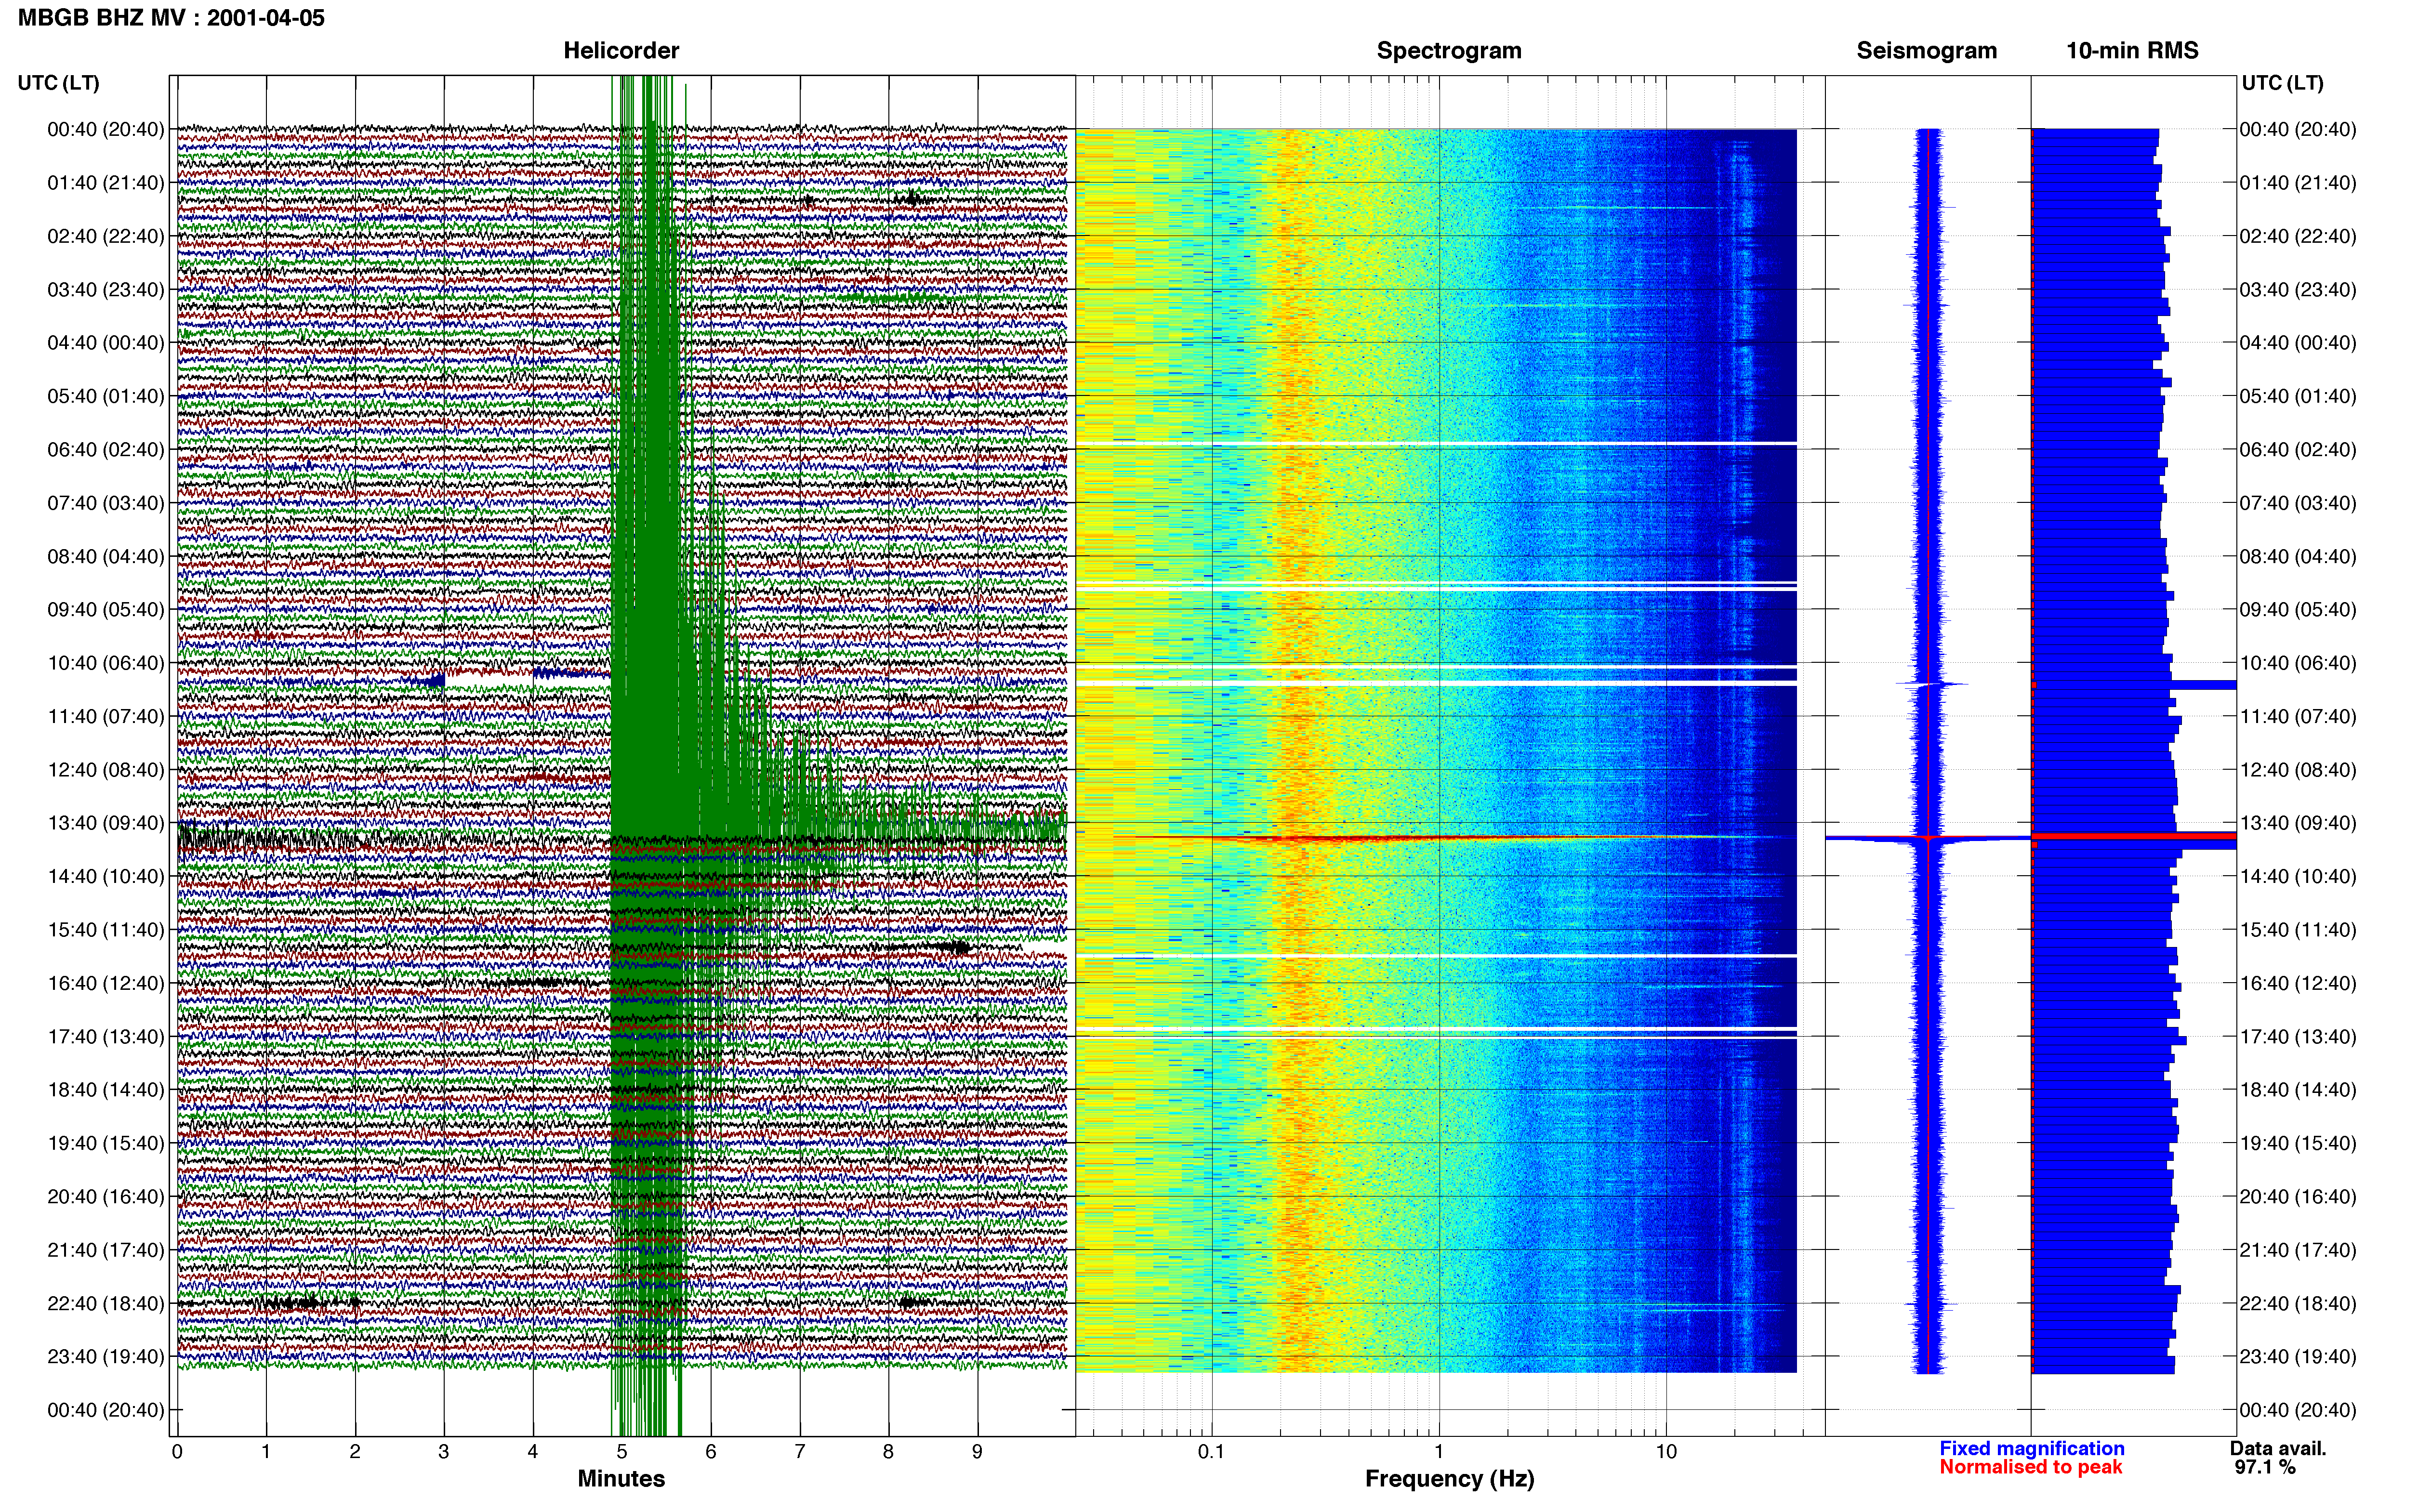Click the 10 Hz frequency tick label
The width and height of the screenshot is (2418, 1512).
pyautogui.click(x=1665, y=1452)
